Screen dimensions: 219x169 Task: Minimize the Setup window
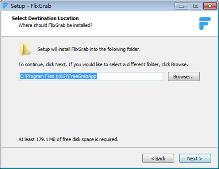tap(181, 6)
